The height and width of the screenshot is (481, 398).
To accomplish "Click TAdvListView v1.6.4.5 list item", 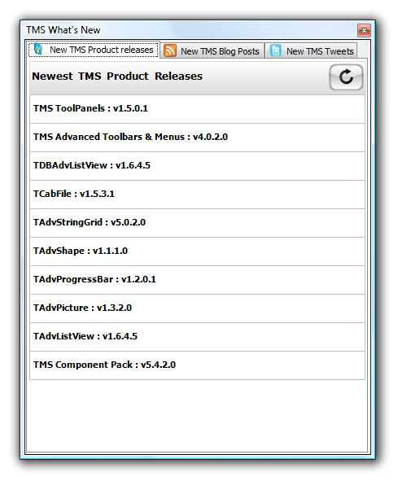I will (x=197, y=337).
